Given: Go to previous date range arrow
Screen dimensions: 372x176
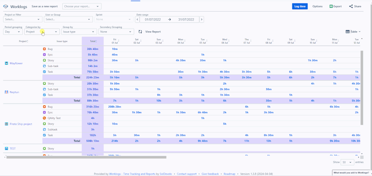Looking at the screenshot, I should pyautogui.click(x=137, y=19).
